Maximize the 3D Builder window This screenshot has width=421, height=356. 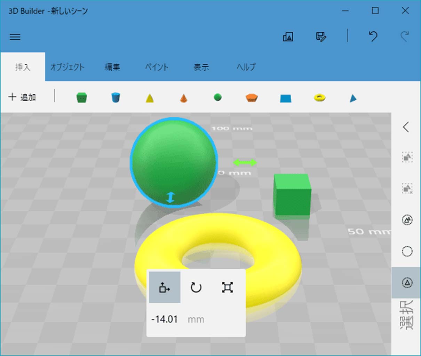pos(375,11)
